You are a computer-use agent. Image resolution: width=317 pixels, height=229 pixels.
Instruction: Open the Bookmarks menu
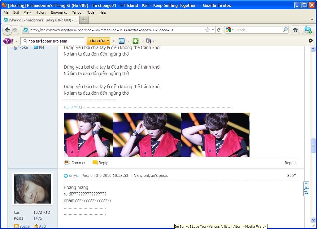(59, 12)
